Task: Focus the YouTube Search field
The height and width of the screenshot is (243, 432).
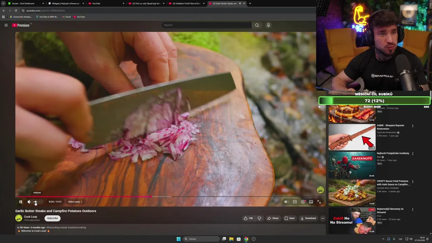Action: pyautogui.click(x=207, y=25)
